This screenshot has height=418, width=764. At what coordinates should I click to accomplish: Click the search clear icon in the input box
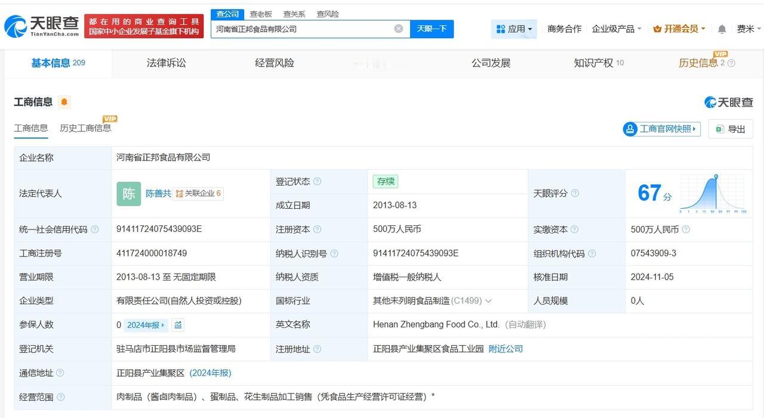(x=398, y=28)
